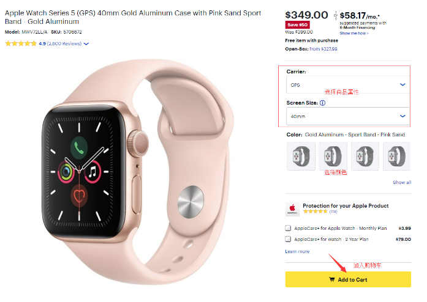Click the Apple protection plan star rating
The image size is (427, 302).
tap(316, 212)
